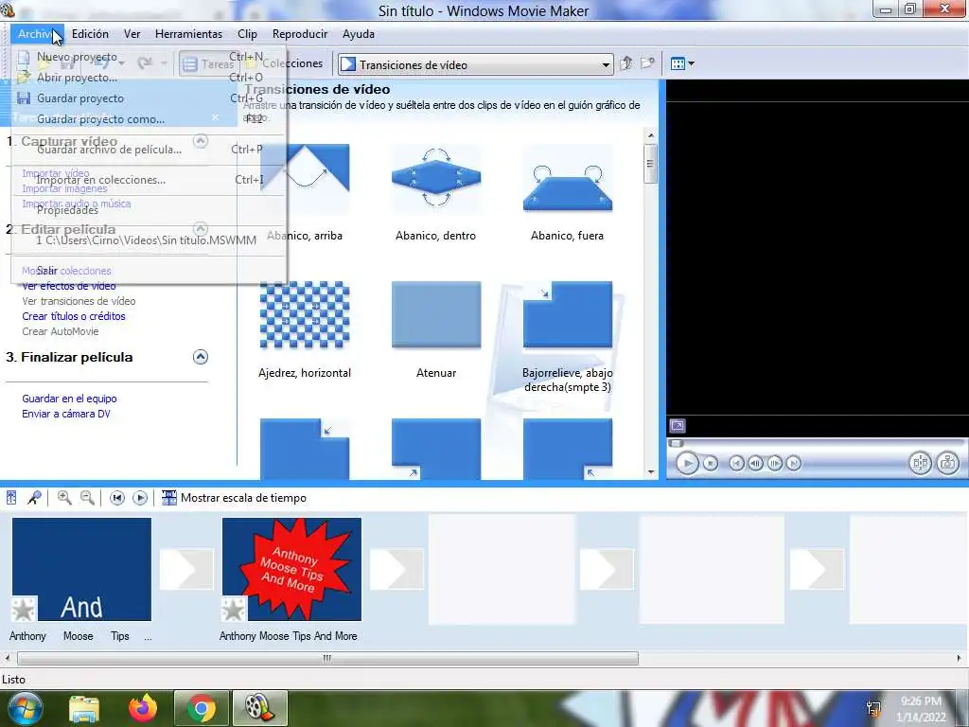Viewport: 969px width, 727px height.
Task: Open the Clip menu
Action: (x=247, y=34)
